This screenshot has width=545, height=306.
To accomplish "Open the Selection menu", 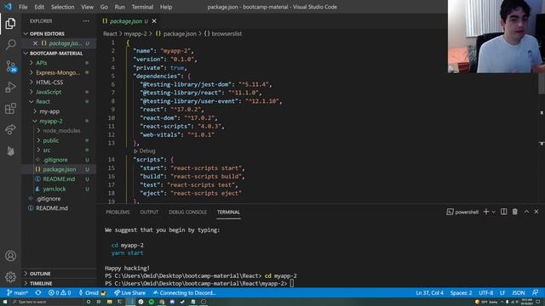I will pos(62,7).
